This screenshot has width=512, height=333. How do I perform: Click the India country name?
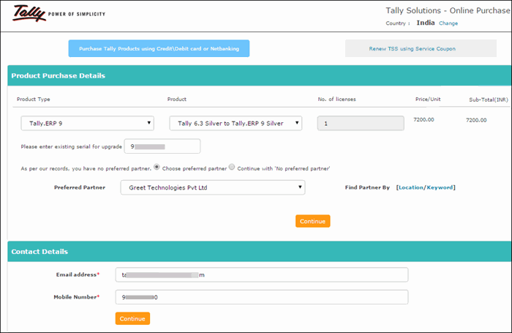pos(426,23)
